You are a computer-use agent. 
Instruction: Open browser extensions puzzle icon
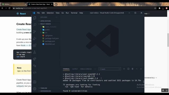[159, 8]
